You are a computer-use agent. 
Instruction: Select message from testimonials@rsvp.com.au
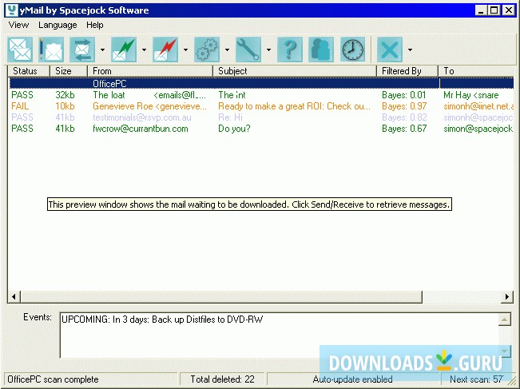click(x=261, y=117)
